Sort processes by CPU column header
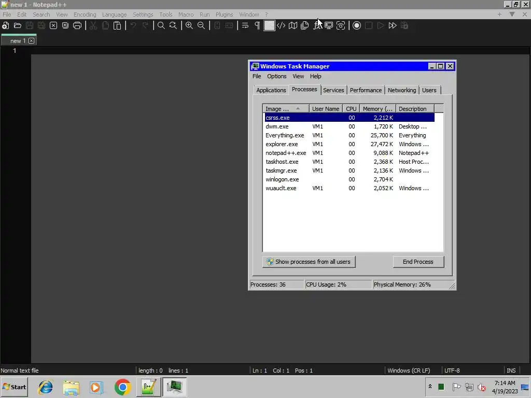The width and height of the screenshot is (531, 398). click(x=351, y=109)
